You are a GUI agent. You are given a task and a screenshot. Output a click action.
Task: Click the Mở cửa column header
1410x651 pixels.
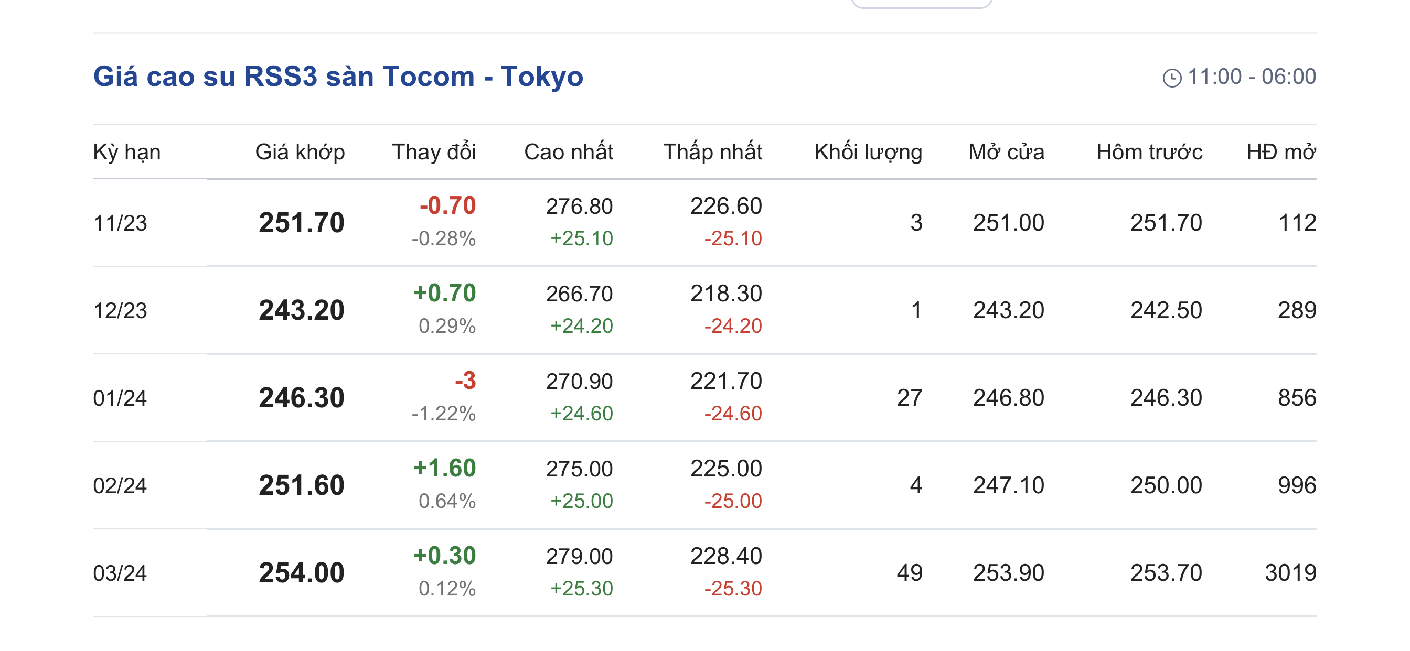click(x=1006, y=151)
